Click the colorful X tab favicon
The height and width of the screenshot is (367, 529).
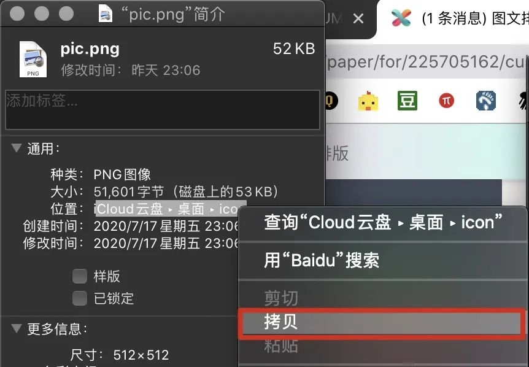[401, 18]
